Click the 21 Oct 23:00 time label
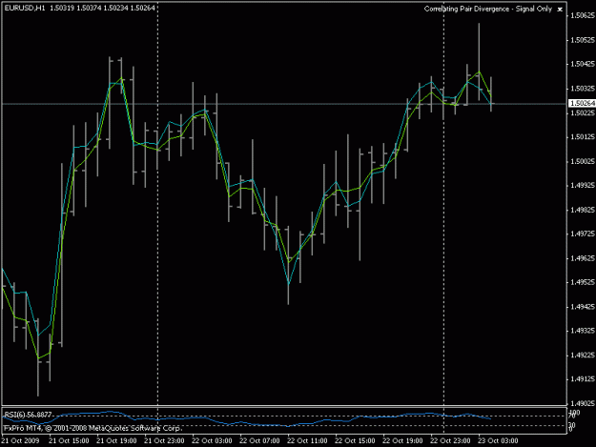Image resolution: width=596 pixels, height=447 pixels. [x=164, y=440]
